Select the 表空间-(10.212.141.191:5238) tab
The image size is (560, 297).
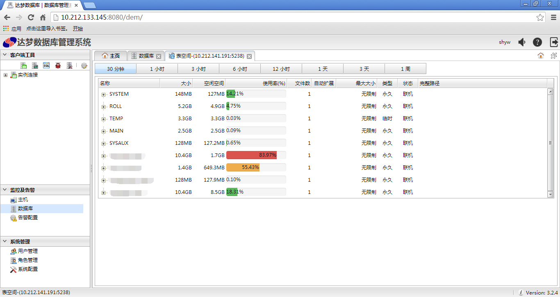pos(210,56)
